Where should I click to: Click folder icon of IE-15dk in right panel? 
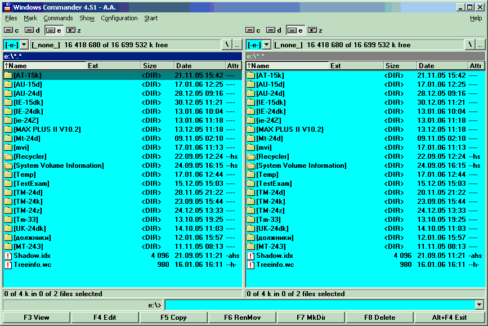[250, 102]
